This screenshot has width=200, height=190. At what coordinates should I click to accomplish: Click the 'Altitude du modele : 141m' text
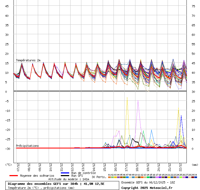pyautogui.click(x=69, y=179)
